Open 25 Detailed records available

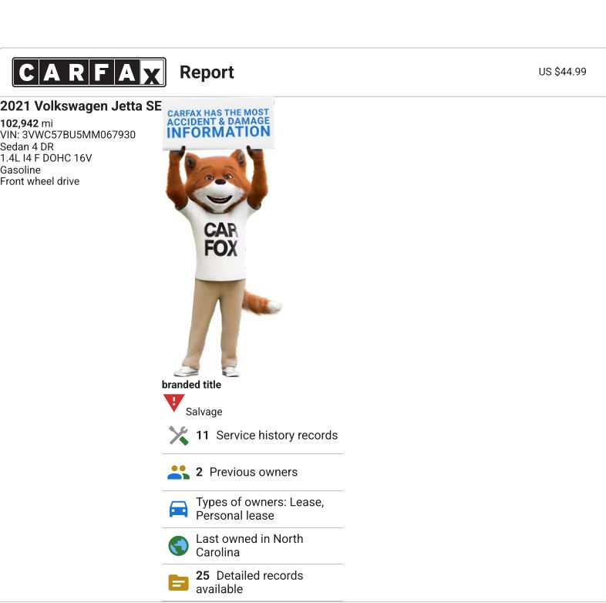click(x=252, y=582)
